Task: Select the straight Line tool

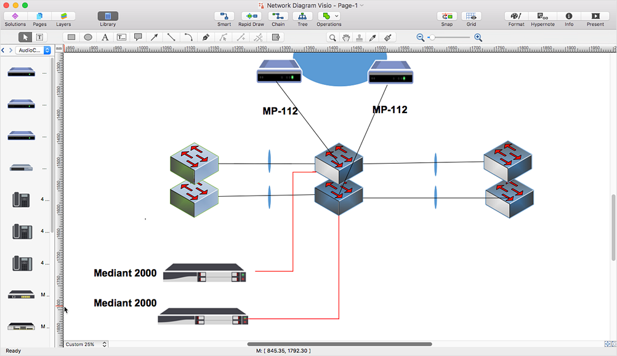Action: coord(171,38)
